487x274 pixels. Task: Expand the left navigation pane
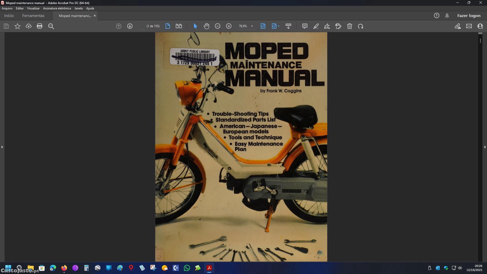tap(2, 147)
